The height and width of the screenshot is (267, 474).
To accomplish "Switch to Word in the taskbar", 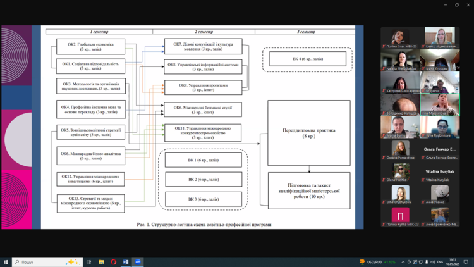I will tap(125, 262).
